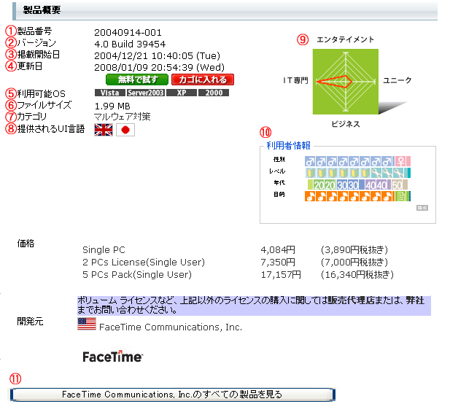The height and width of the screenshot is (404, 450).
Task: Click green document icon in 目的 row
Action: tap(400, 196)
